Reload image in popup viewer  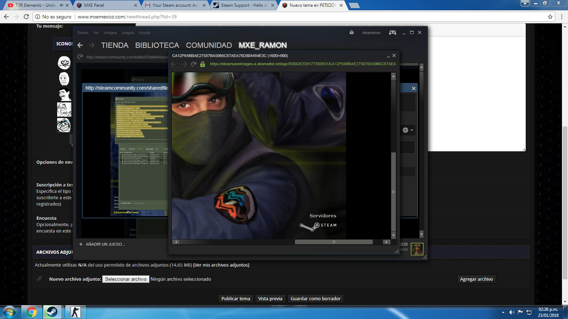(x=193, y=64)
